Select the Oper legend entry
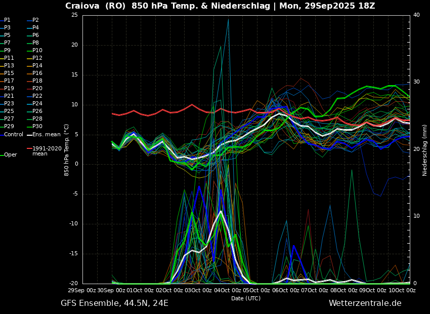This screenshot has width=430, height=314. [10, 155]
